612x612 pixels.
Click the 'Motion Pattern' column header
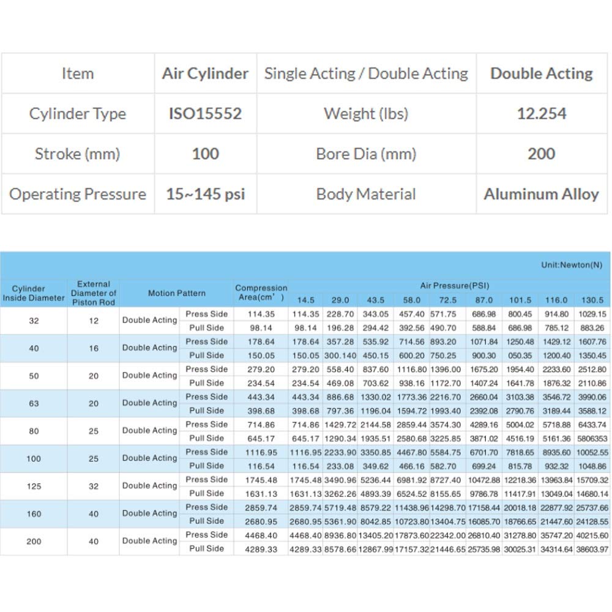(x=177, y=293)
